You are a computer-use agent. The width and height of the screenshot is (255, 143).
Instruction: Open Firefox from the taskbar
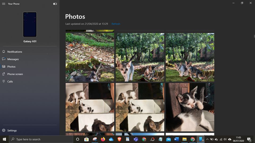(x=103, y=139)
